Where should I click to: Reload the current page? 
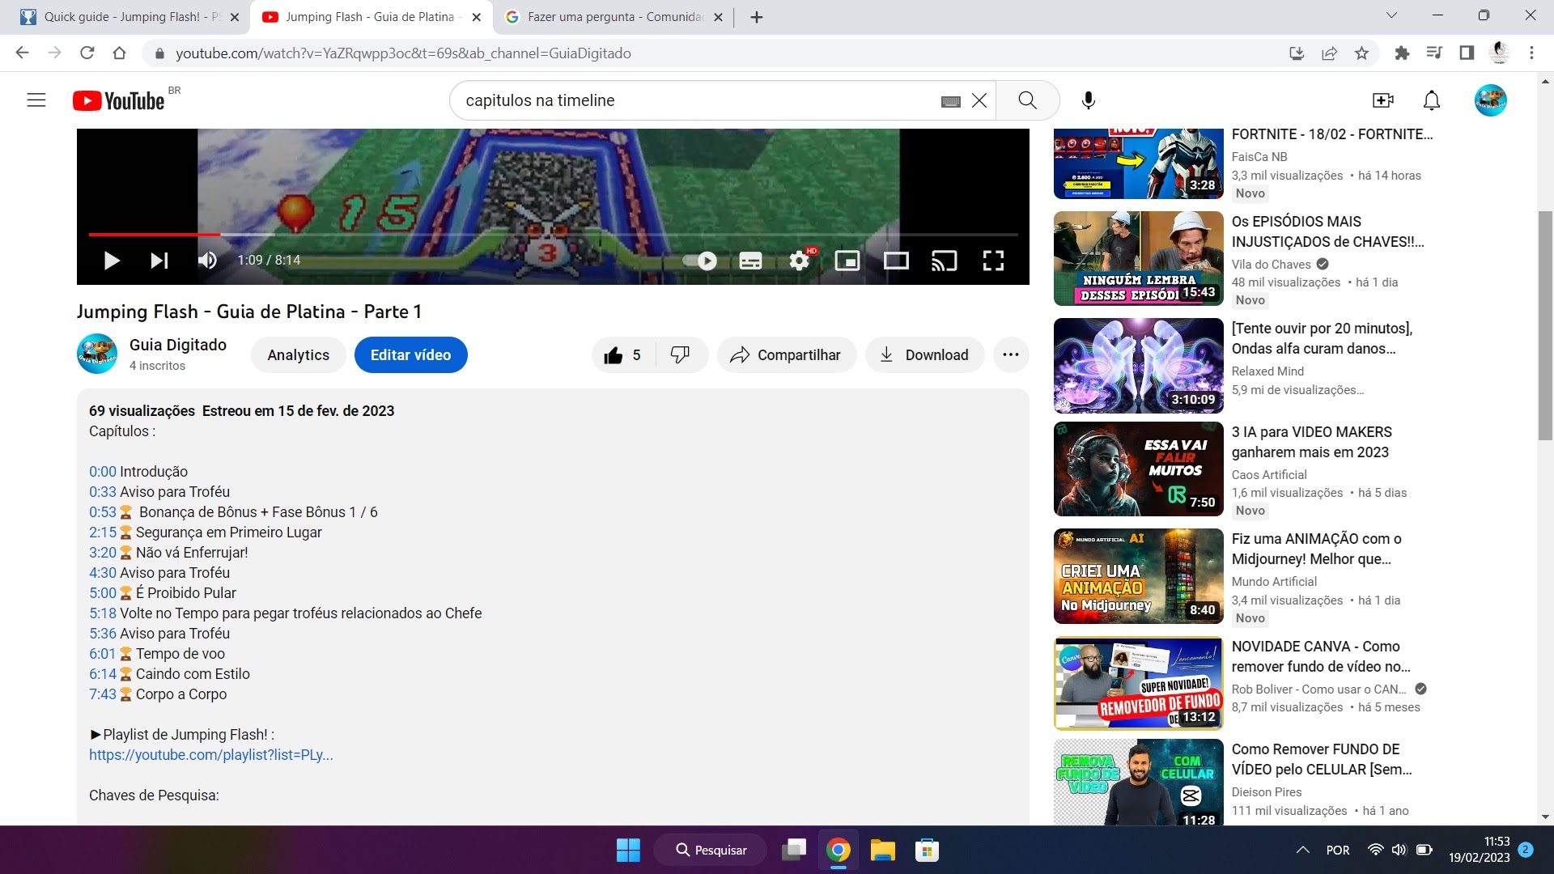(87, 53)
